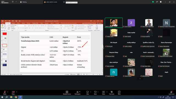Expand share options arrow beside Share
The height and width of the screenshot is (99, 176).
pos(107,92)
